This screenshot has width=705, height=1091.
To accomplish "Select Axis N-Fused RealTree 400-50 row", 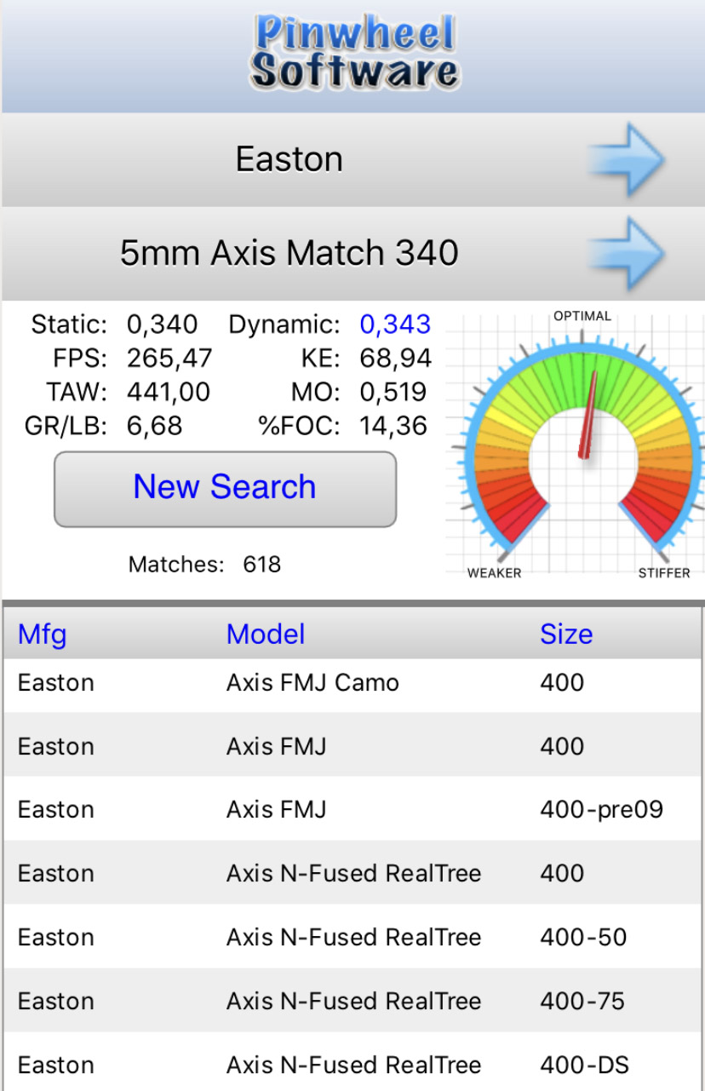I will coord(352,937).
